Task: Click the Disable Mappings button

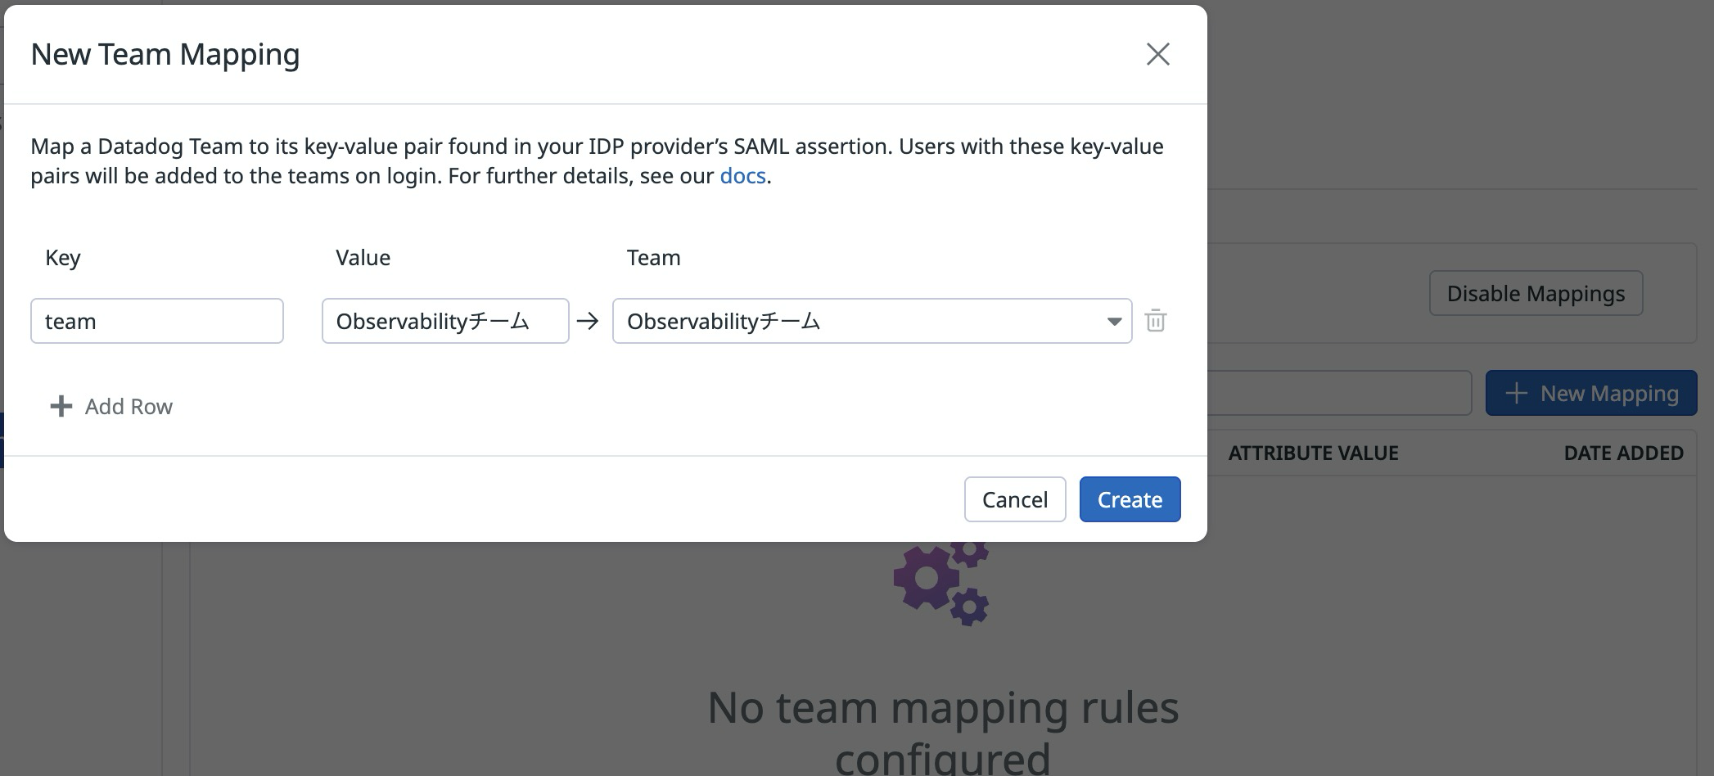Action: 1535,293
